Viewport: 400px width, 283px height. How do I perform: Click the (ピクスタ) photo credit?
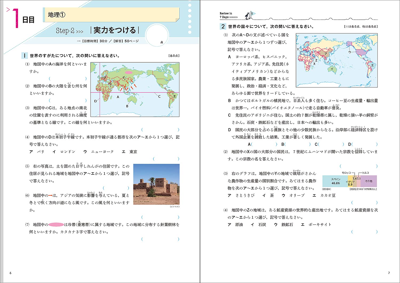pos(175,207)
